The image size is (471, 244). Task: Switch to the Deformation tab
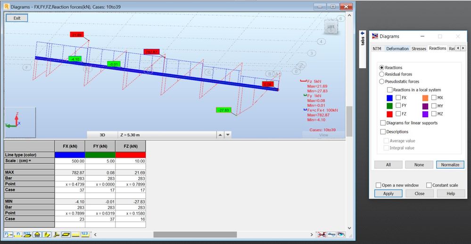(397, 49)
